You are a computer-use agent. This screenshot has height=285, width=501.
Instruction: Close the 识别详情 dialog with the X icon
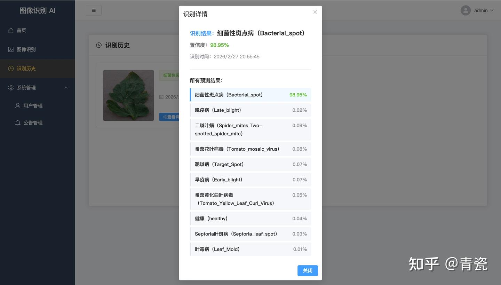point(315,12)
